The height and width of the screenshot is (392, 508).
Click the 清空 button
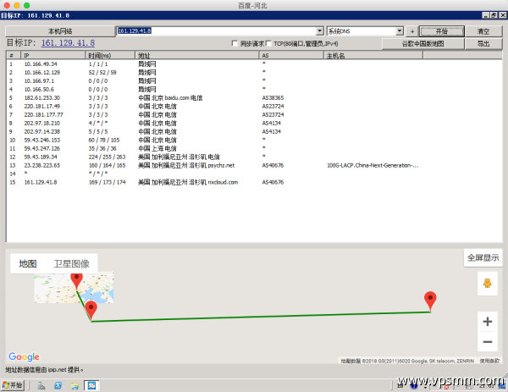coord(483,31)
